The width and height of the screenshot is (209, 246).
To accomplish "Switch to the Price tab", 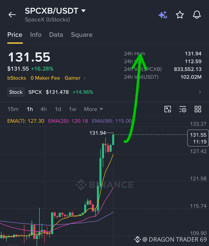I will tap(15, 35).
